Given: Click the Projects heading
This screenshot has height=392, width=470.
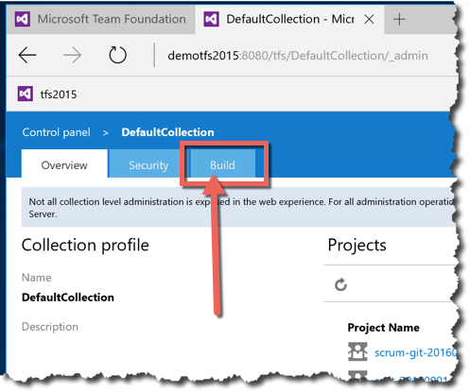Looking at the screenshot, I should tap(357, 245).
